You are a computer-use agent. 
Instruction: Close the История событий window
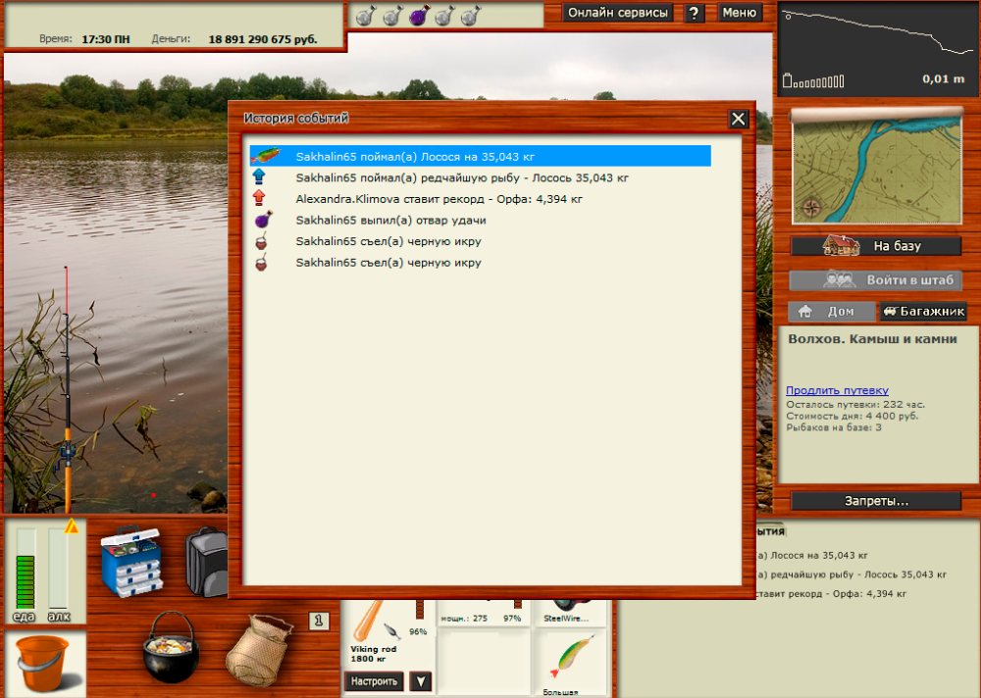point(739,119)
